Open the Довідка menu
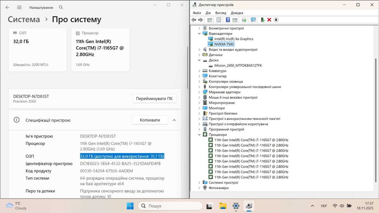The image size is (379, 213). point(236,13)
